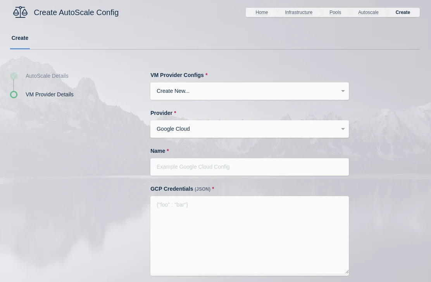Viewport: 431px width, 282px height.
Task: Expand the 'Google Cloud' Provider dropdown
Action: pyautogui.click(x=249, y=129)
